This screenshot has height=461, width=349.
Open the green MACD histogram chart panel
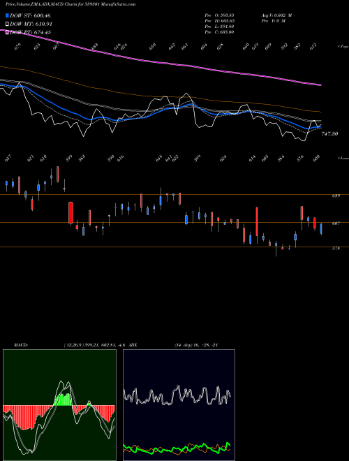point(59,405)
